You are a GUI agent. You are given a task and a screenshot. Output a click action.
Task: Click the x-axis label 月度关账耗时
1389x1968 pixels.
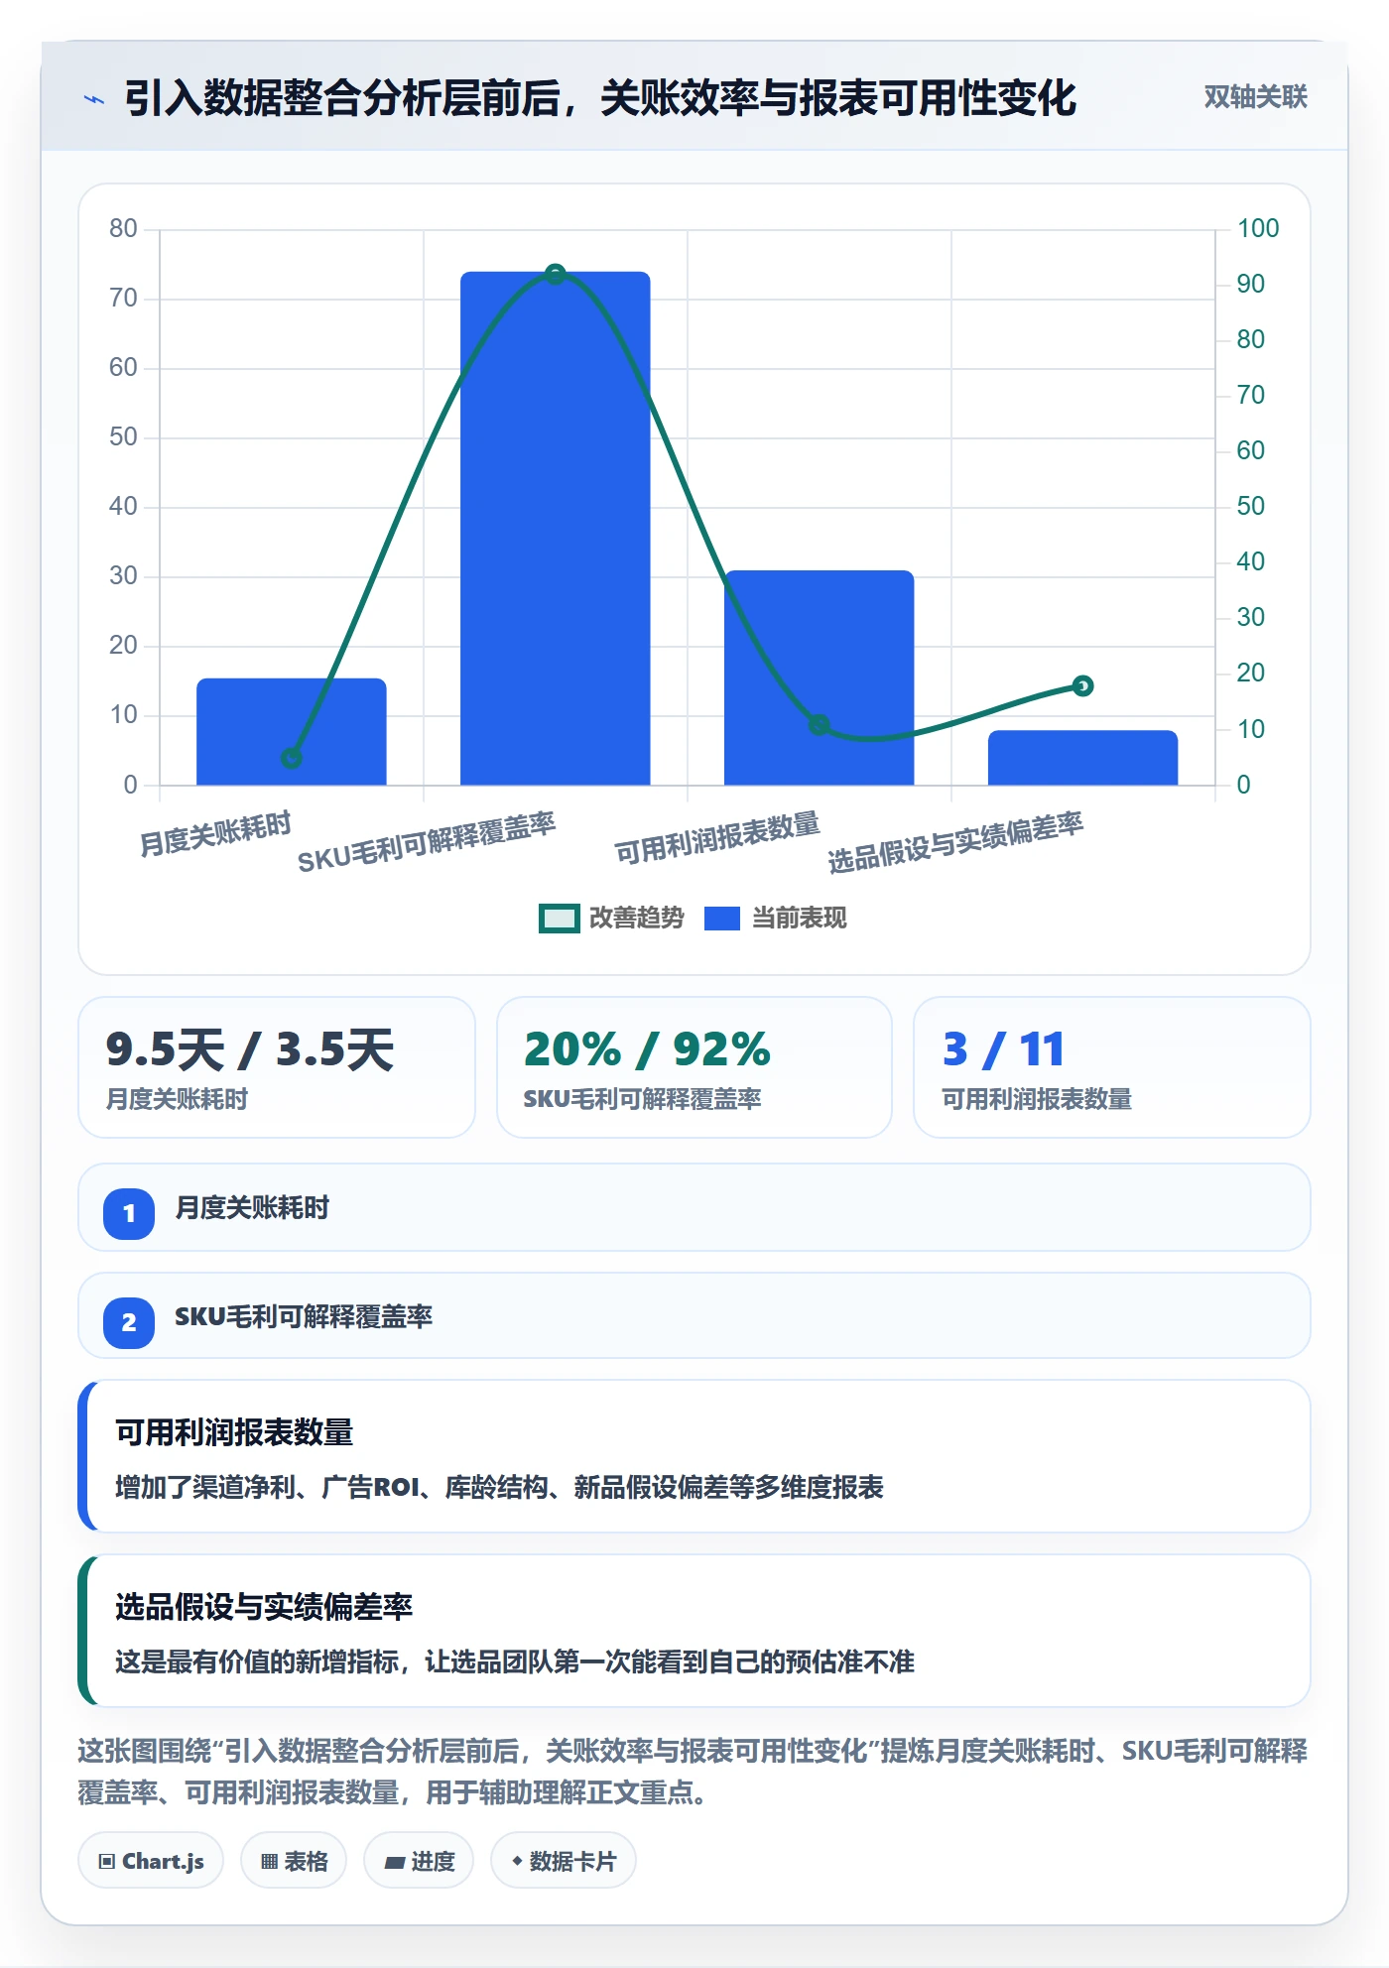(x=215, y=833)
